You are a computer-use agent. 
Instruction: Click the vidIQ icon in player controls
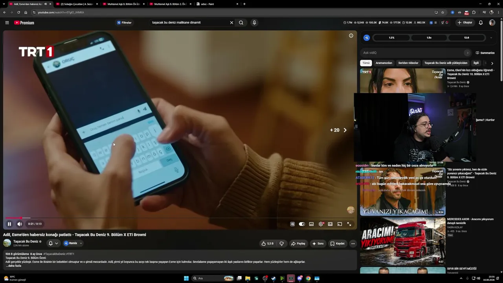click(x=292, y=224)
